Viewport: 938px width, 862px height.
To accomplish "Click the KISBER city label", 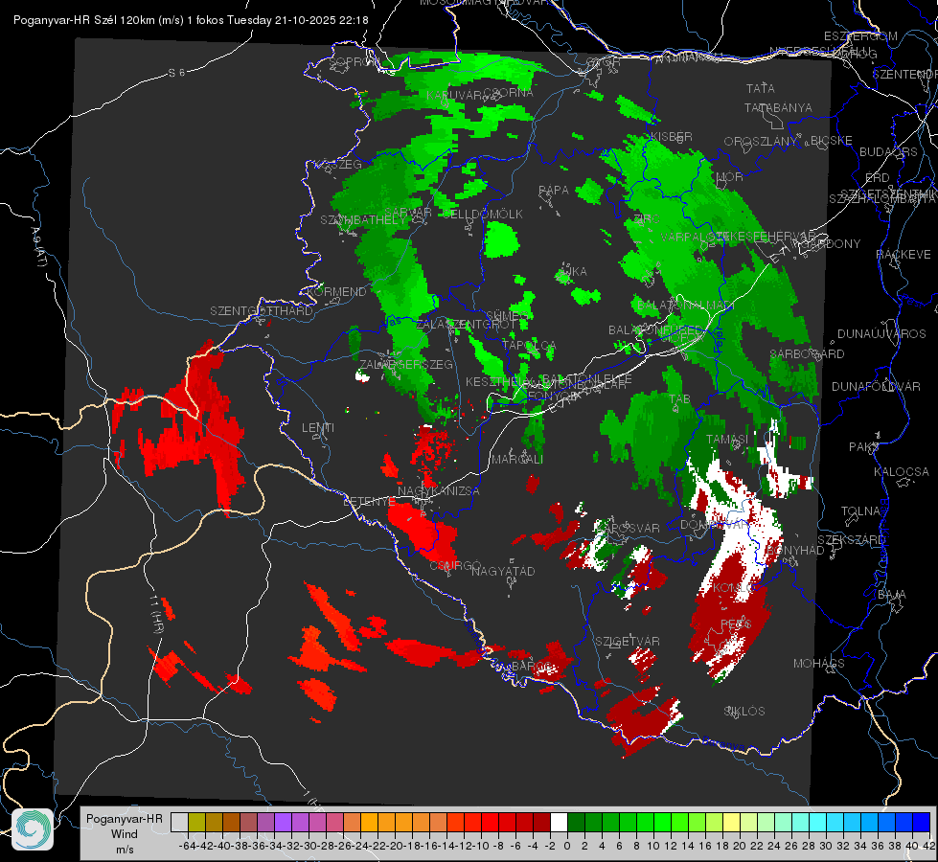I will (672, 137).
